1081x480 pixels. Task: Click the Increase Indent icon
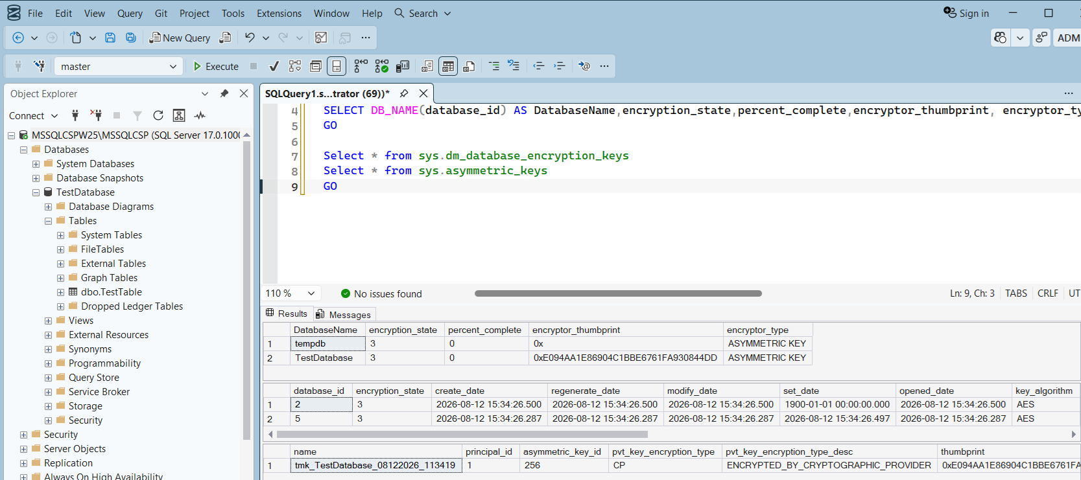pyautogui.click(x=560, y=66)
